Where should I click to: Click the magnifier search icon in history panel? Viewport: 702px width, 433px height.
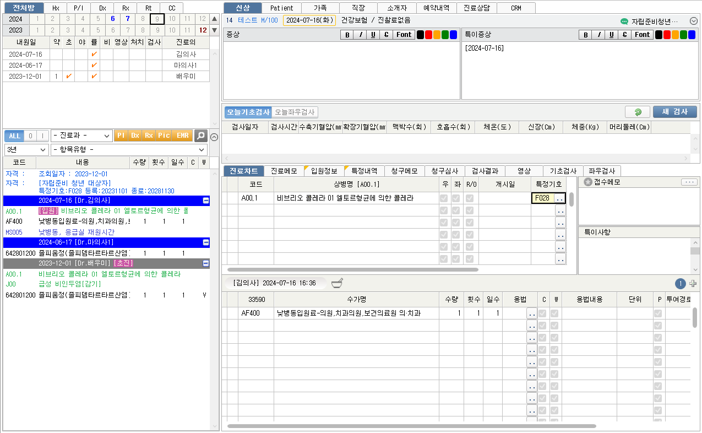click(201, 136)
